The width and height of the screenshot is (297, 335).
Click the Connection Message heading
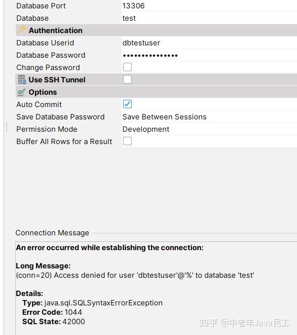pyautogui.click(x=52, y=233)
